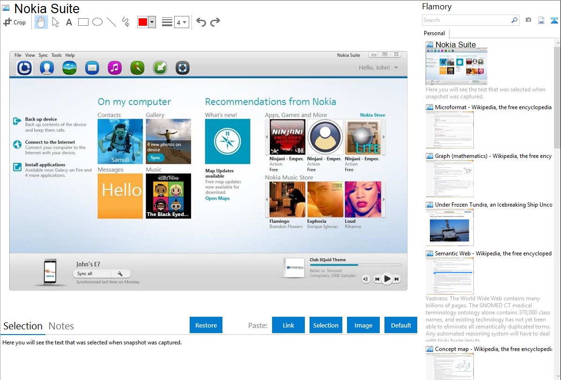The image size is (561, 380).
Task: Click the track progress bar
Action: [355, 265]
